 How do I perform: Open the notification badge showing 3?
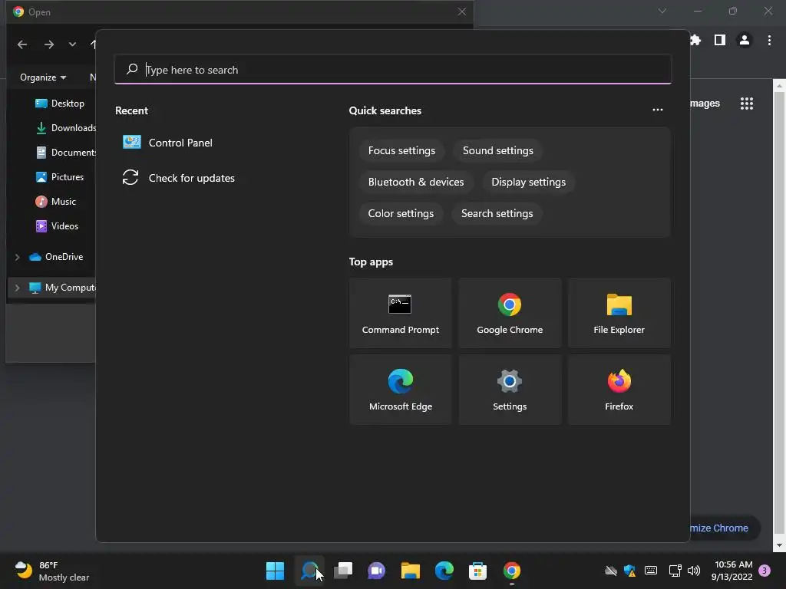[765, 571]
